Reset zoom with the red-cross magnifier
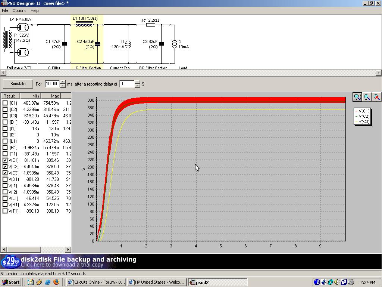 click(x=377, y=97)
